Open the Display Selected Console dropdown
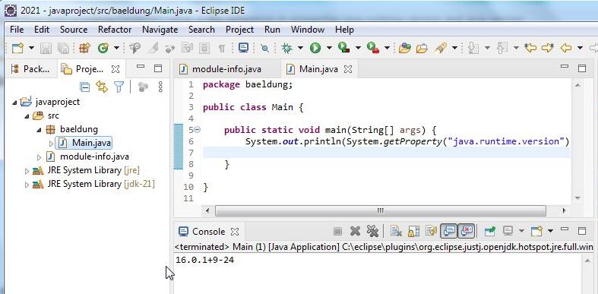 521,231
